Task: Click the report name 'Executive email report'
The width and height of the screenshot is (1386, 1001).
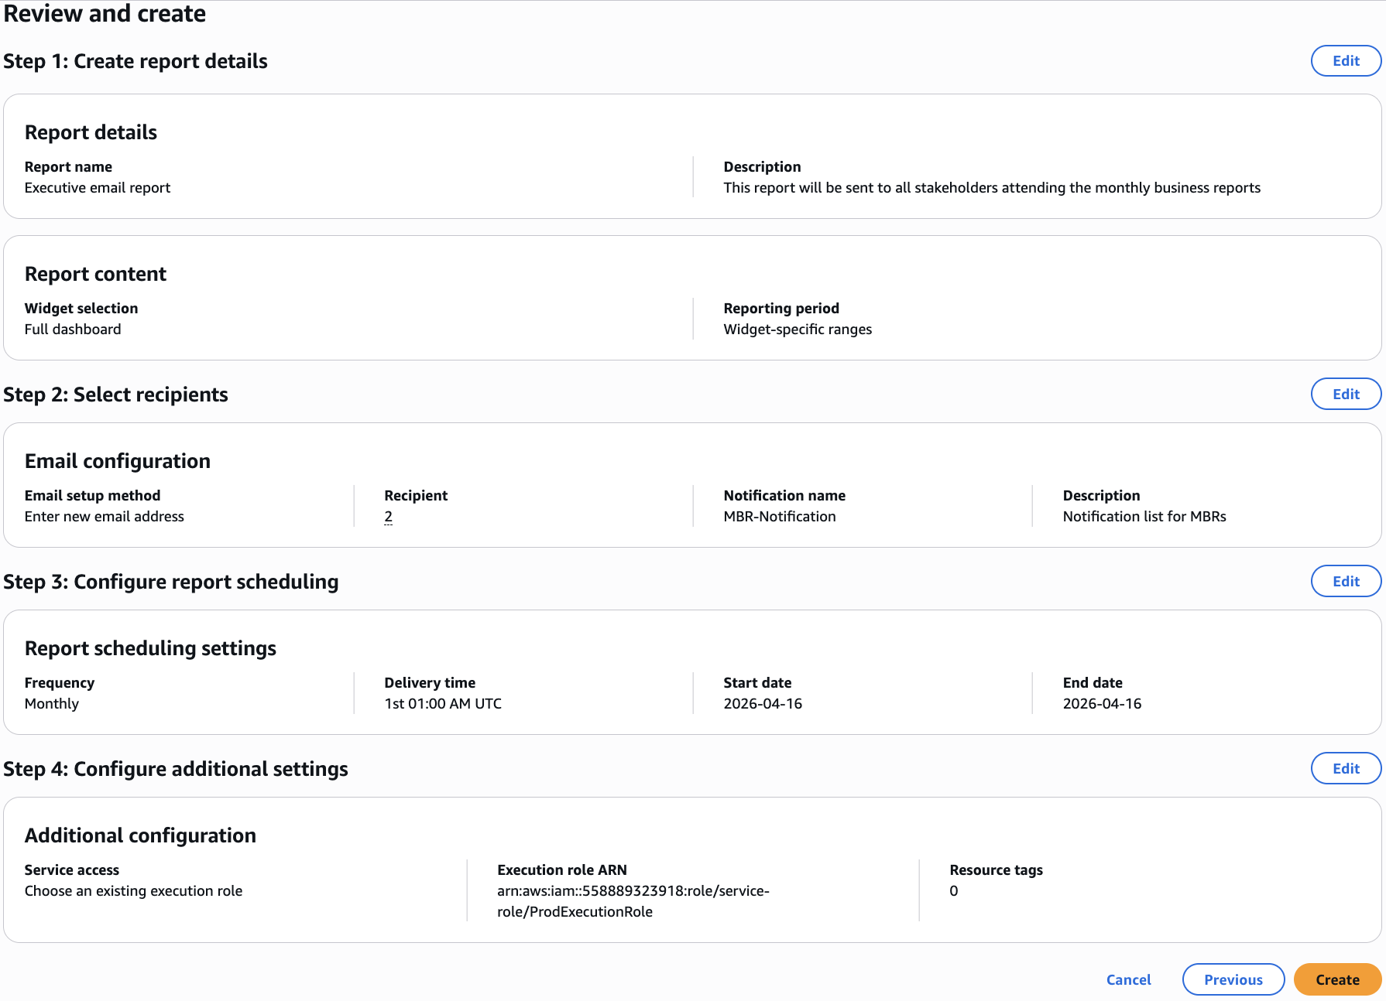Action: click(x=98, y=188)
